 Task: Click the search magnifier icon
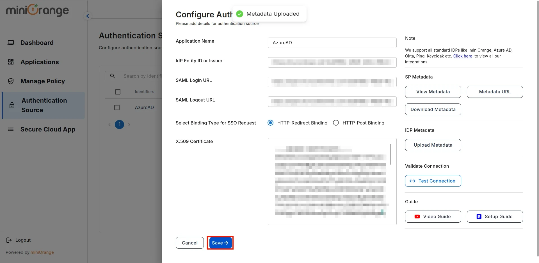pyautogui.click(x=113, y=76)
